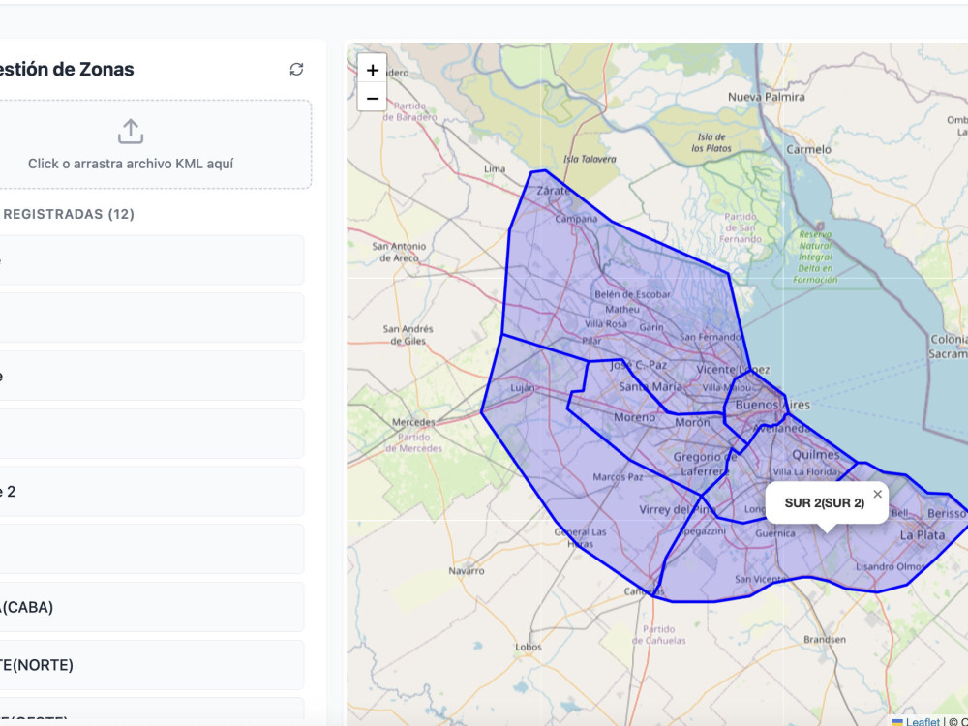968x726 pixels.
Task: Click the Luján label on map
Action: (x=523, y=388)
